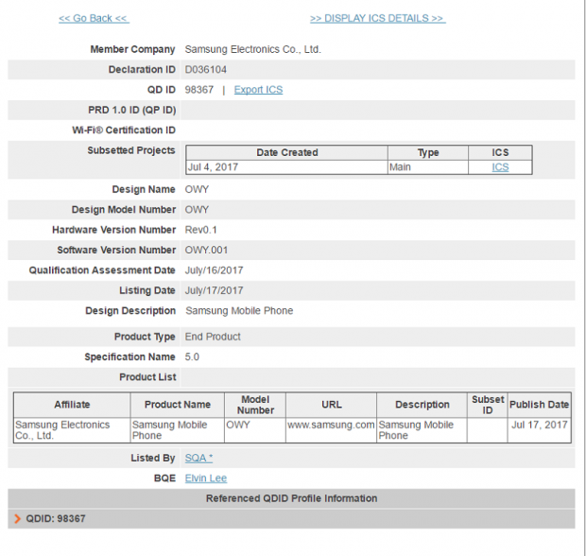Click the 'Product Name' column header
This screenshot has height=556, width=586.
coord(177,405)
